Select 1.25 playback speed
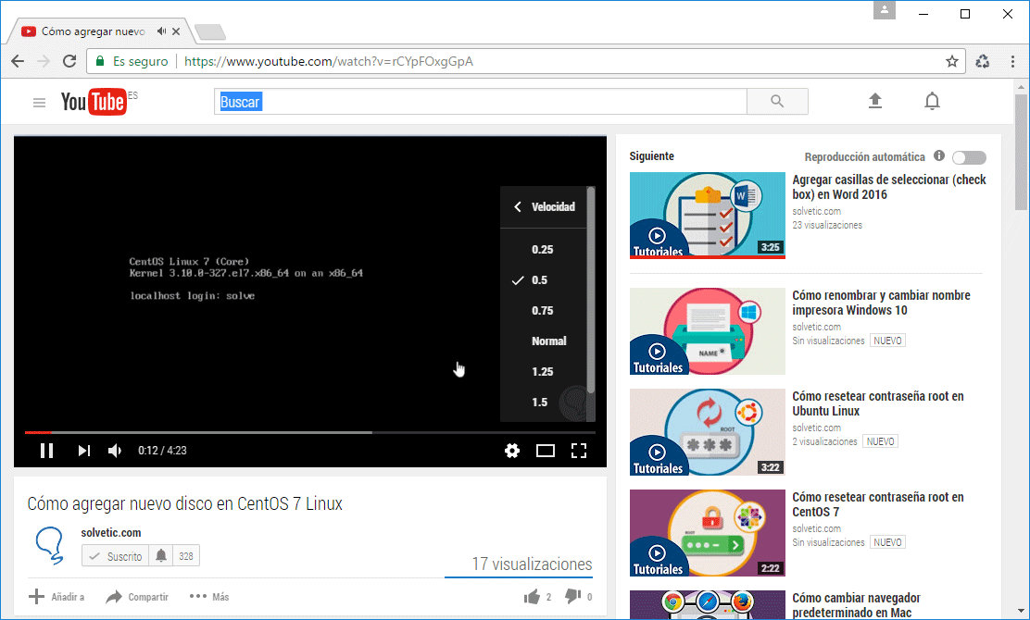Image resolution: width=1030 pixels, height=620 pixels. (x=543, y=371)
